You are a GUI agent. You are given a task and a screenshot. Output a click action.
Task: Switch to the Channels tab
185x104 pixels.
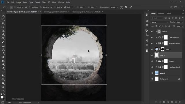coord(161,14)
